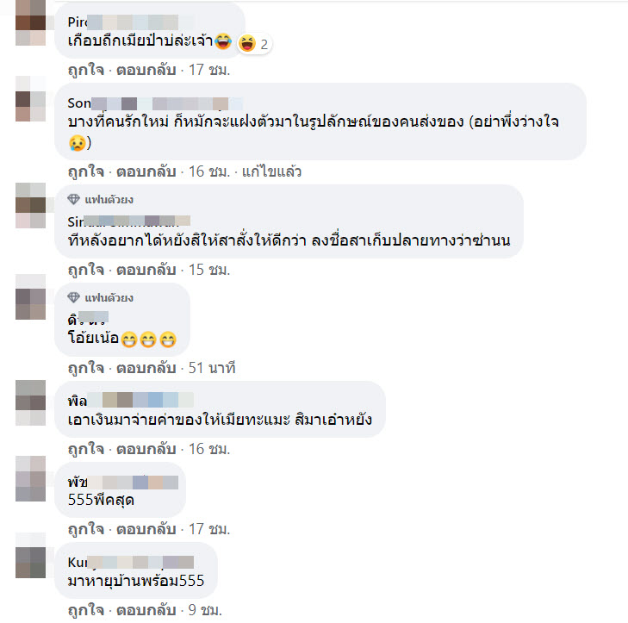Reply to the comment เอาเงินมาจ่ายค่าของให้เมียทะแมะ

coord(146,449)
